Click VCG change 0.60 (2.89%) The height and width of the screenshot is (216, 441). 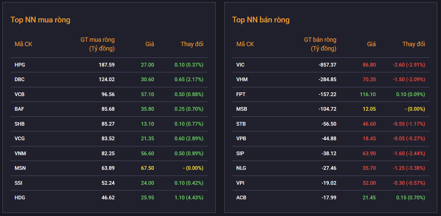pyautogui.click(x=189, y=139)
